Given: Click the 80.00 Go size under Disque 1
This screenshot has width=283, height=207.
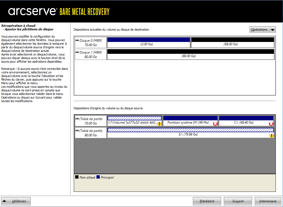Looking at the screenshot, I should (x=91, y=57).
